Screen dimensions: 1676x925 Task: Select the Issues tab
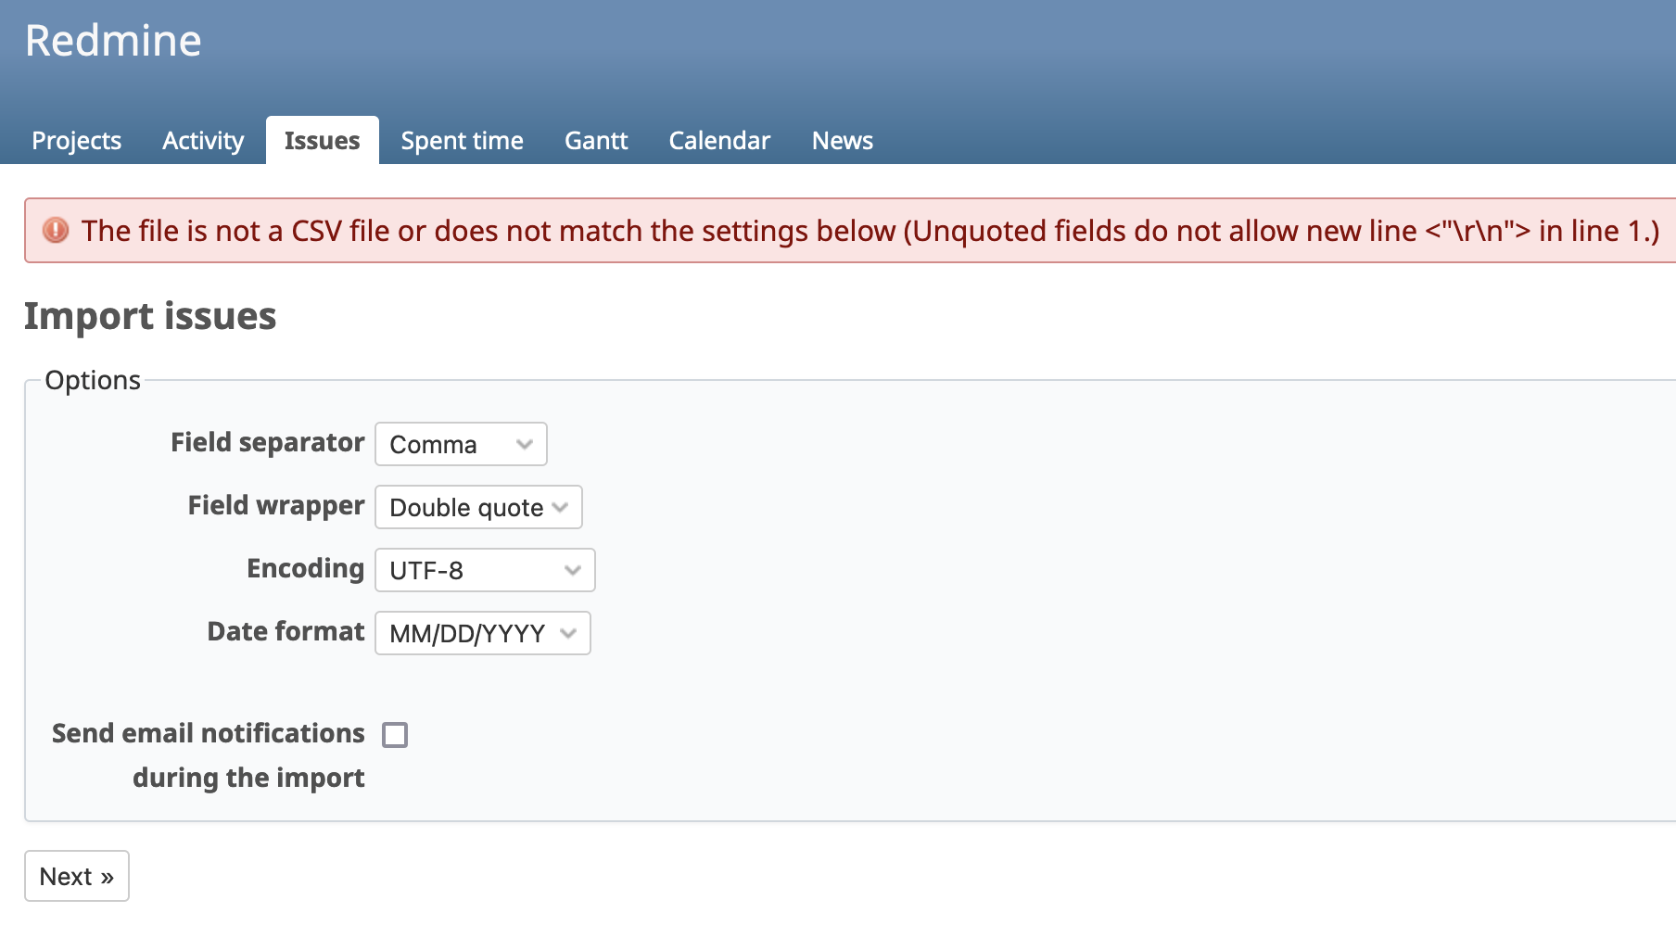pos(322,141)
